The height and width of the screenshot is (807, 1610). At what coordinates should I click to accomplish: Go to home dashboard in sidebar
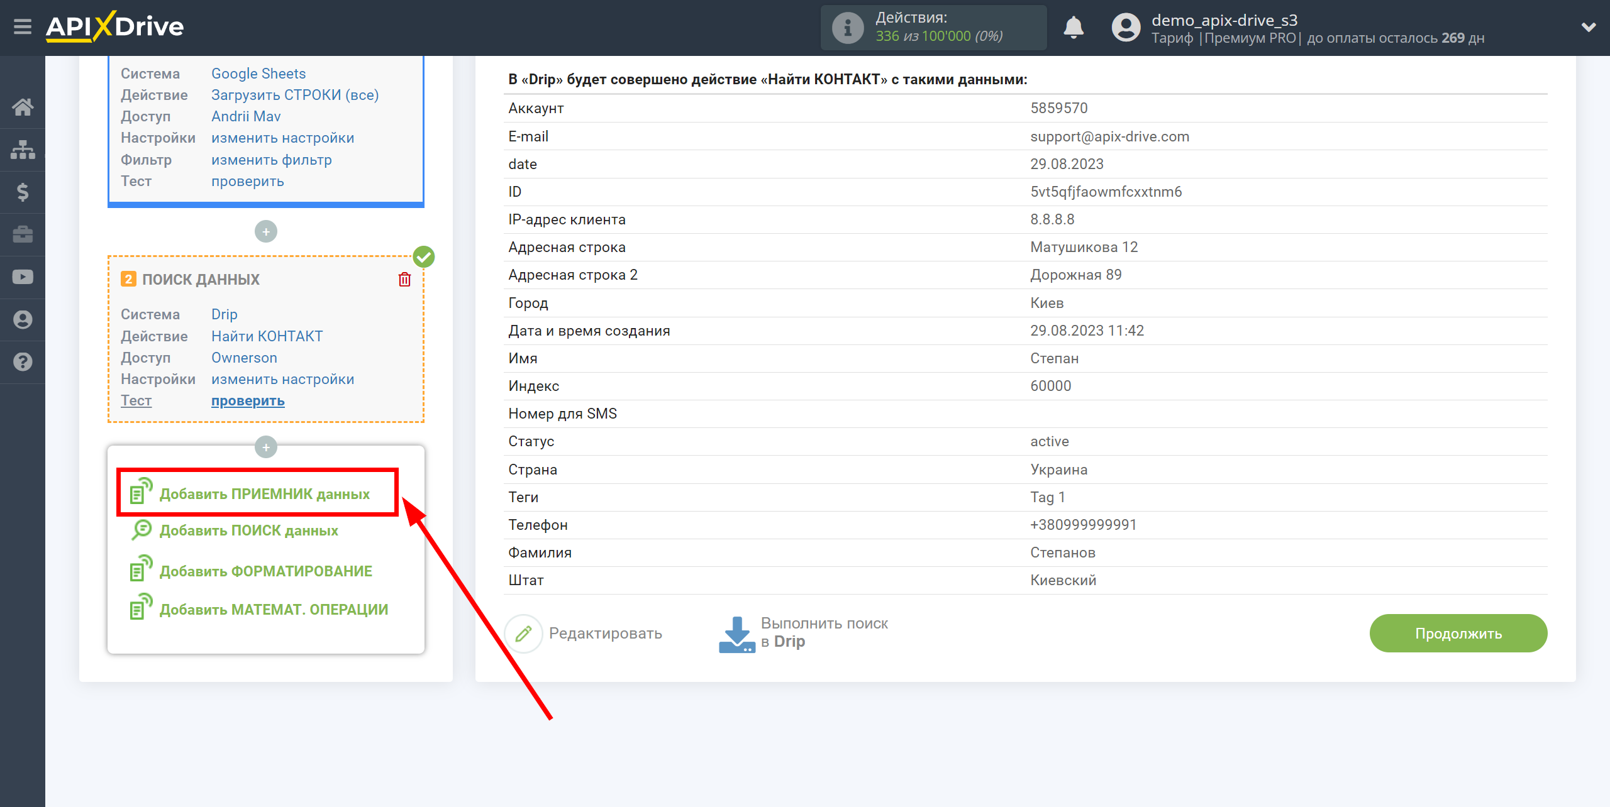(23, 107)
